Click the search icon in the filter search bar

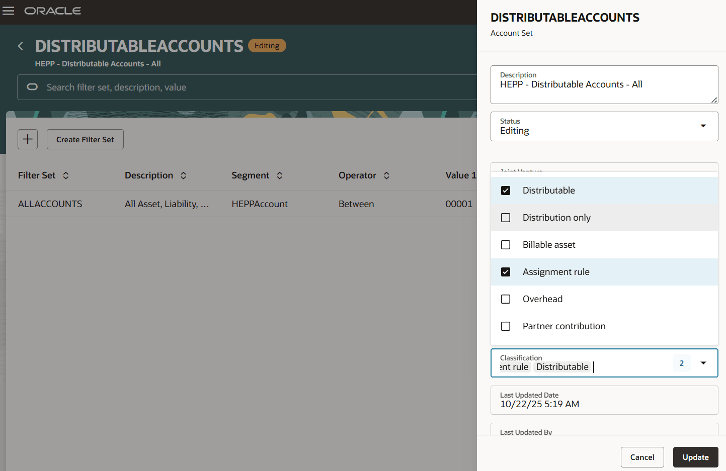tap(32, 87)
